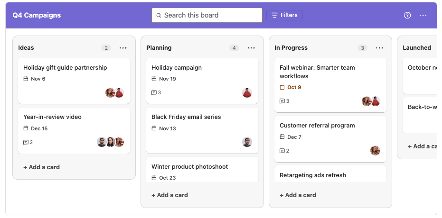The image size is (442, 218).
Task: Add a card to In Progress list
Action: 298,195
